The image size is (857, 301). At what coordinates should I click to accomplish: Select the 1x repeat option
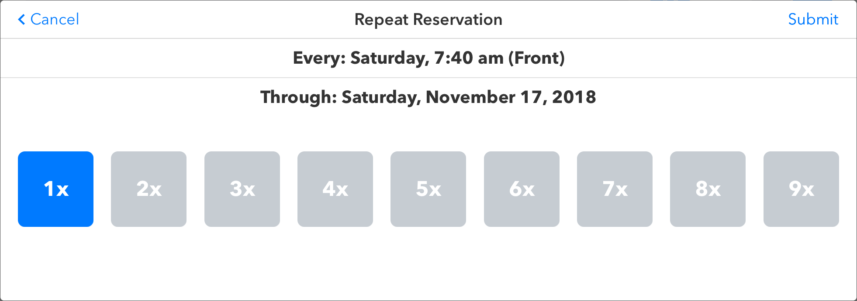(x=55, y=189)
